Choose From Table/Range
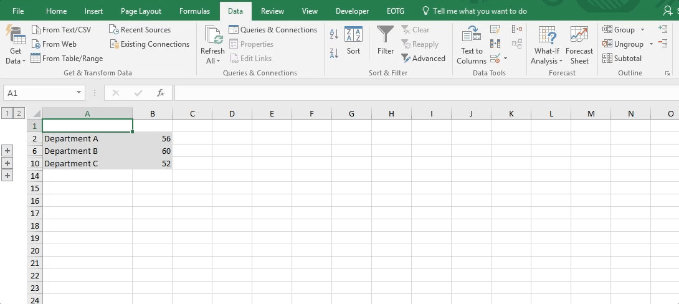This screenshot has width=679, height=304. tap(67, 59)
